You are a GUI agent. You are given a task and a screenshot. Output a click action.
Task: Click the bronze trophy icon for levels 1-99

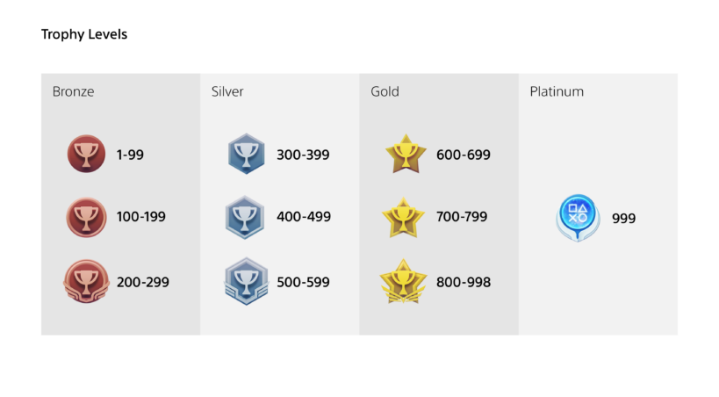[86, 155]
